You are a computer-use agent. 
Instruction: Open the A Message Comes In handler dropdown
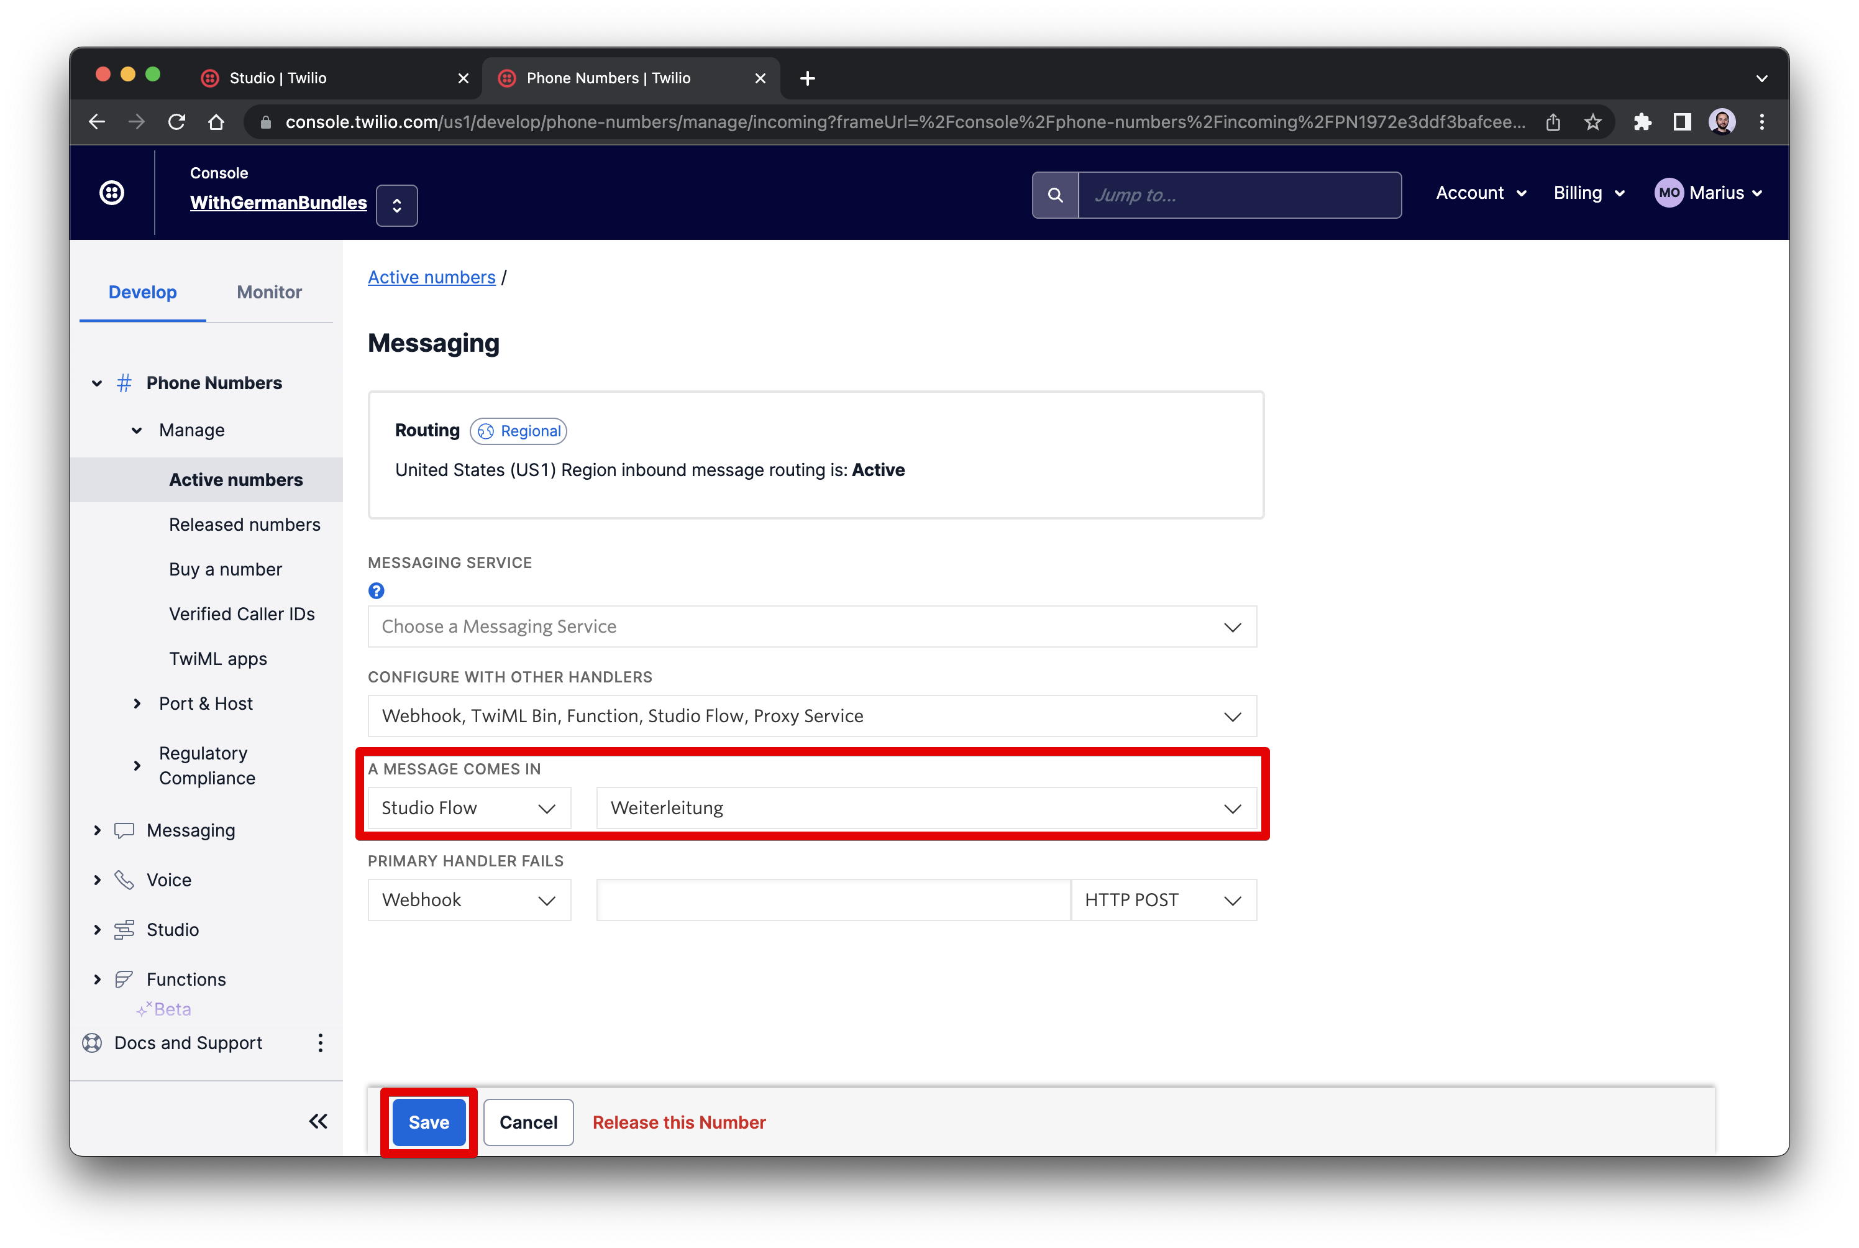click(x=468, y=808)
